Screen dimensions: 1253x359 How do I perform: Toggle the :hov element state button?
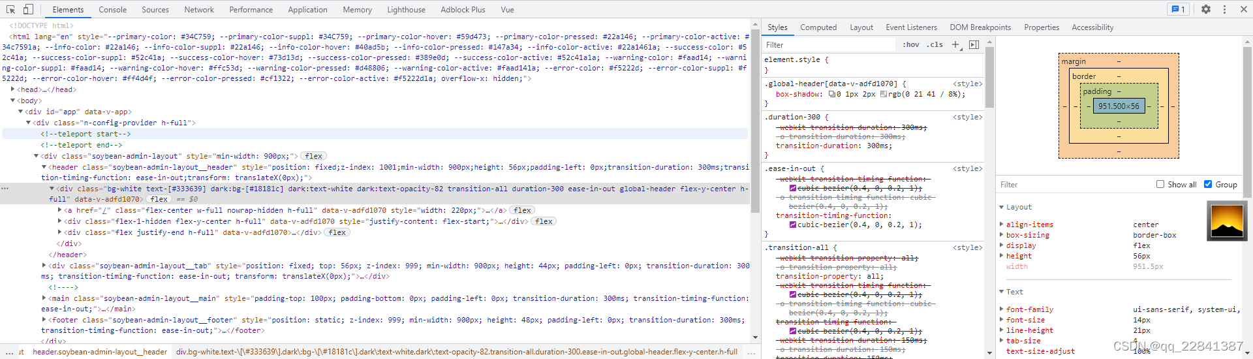(911, 44)
